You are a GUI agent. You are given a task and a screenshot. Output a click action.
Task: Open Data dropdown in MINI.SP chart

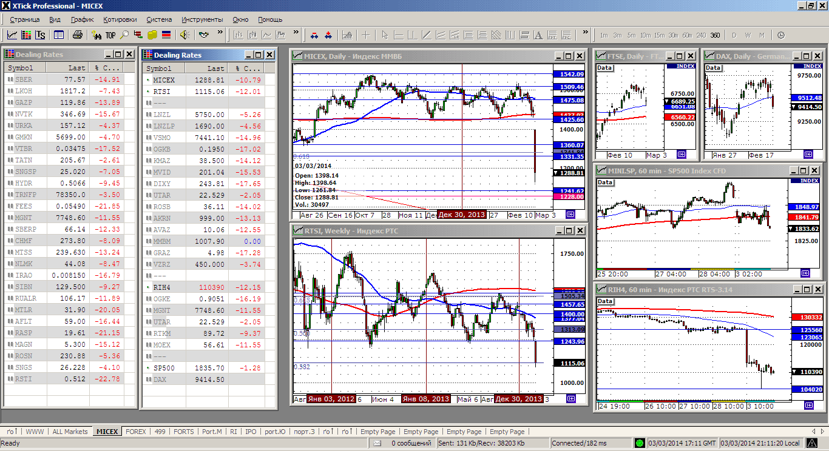point(605,182)
